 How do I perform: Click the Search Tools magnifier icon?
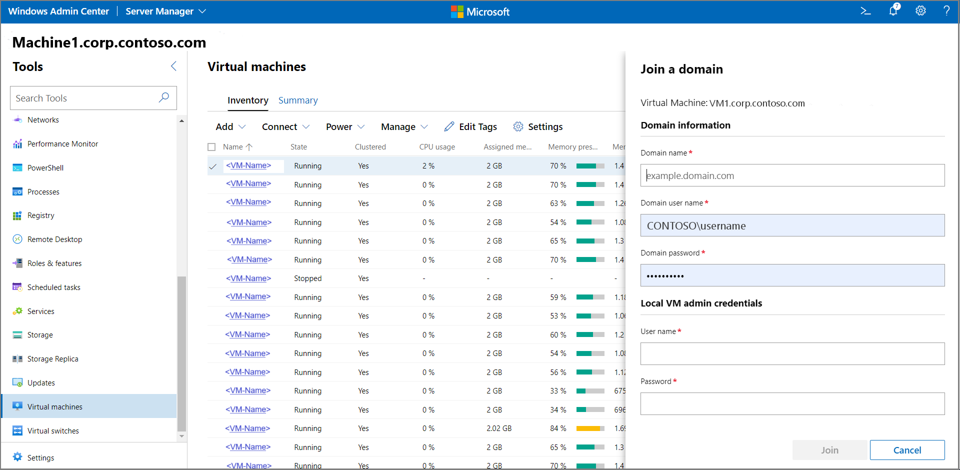[x=163, y=98]
